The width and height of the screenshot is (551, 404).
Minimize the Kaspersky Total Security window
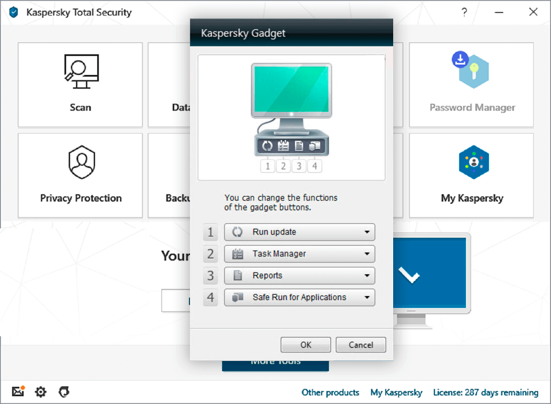tap(499, 12)
